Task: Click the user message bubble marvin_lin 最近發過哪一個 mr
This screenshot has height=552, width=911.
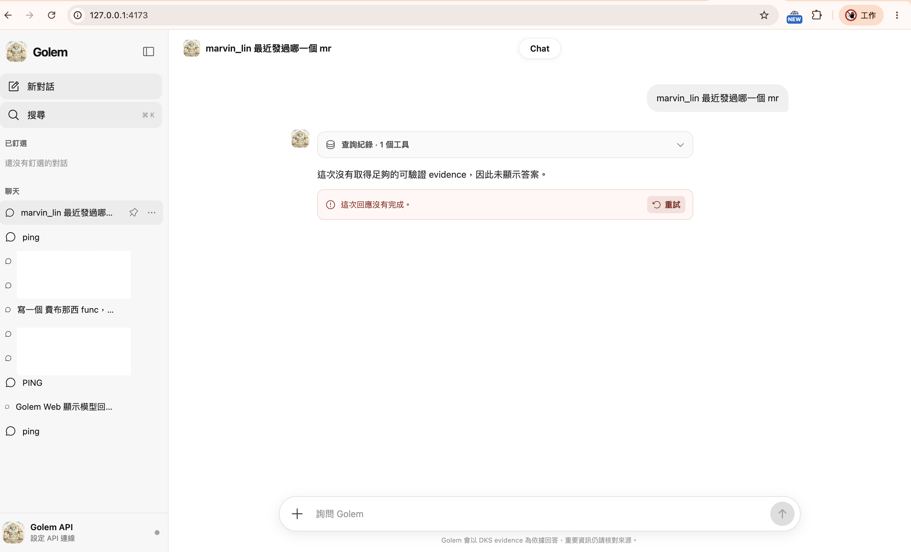Action: point(717,98)
